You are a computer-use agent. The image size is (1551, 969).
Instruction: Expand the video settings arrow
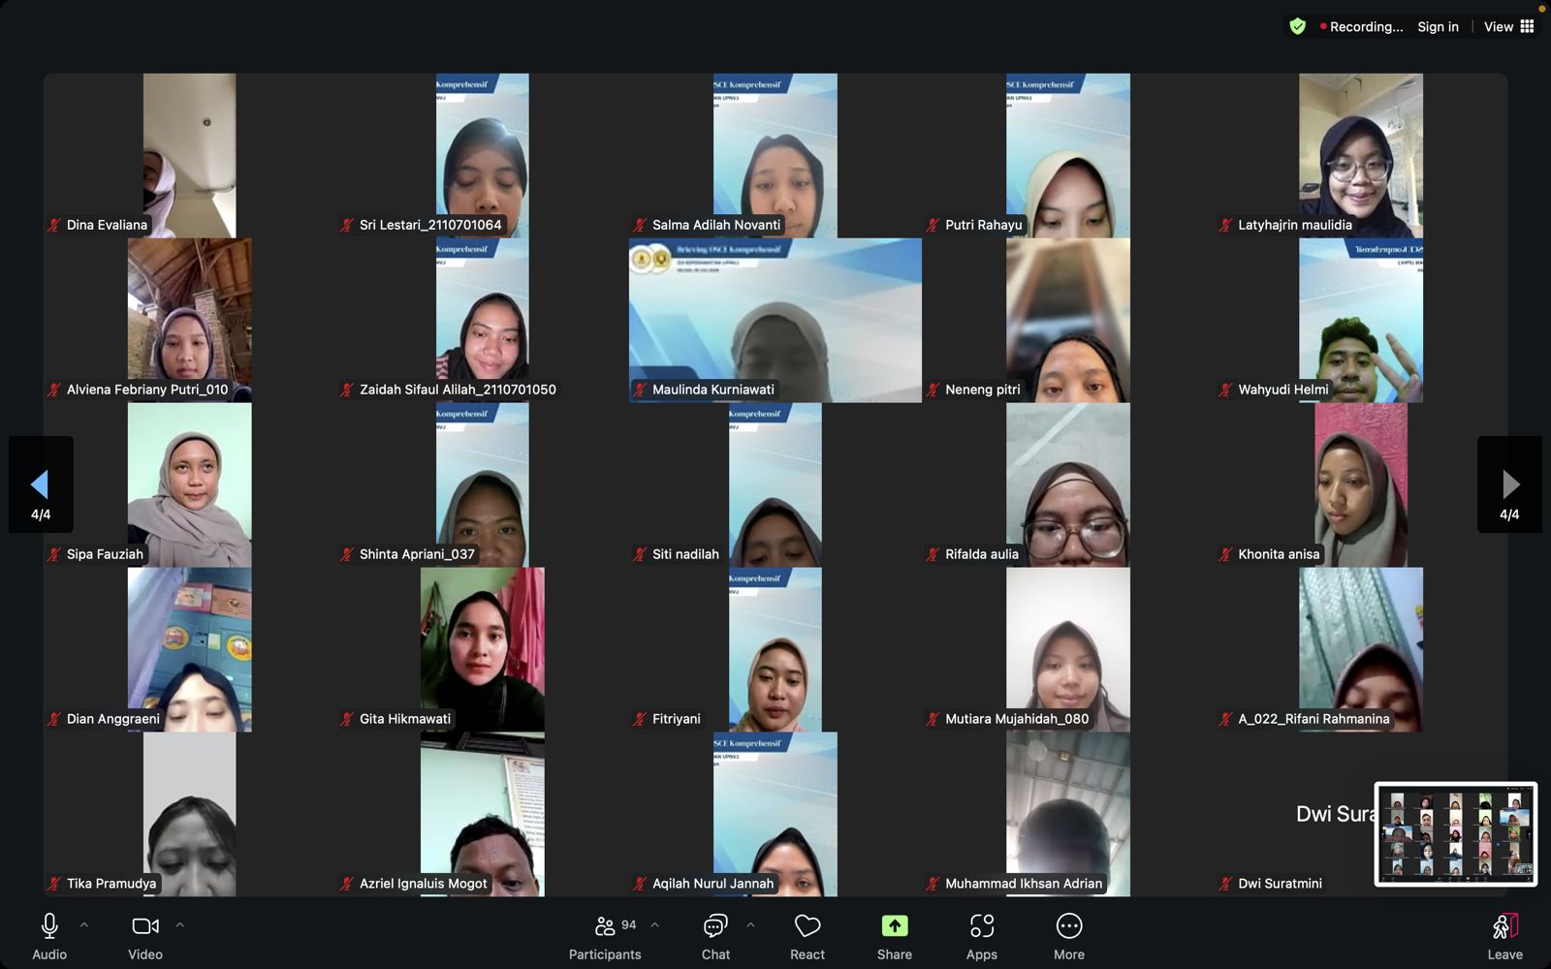pos(180,925)
